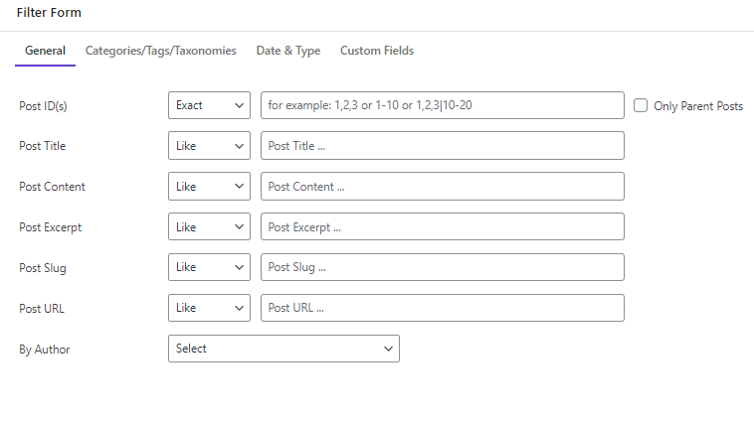Switch to Custom Fields tab
This screenshot has height=426, width=754.
point(377,51)
